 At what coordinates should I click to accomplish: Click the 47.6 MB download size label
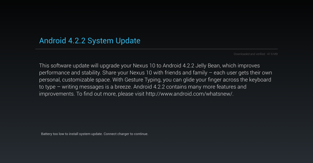click(x=272, y=54)
